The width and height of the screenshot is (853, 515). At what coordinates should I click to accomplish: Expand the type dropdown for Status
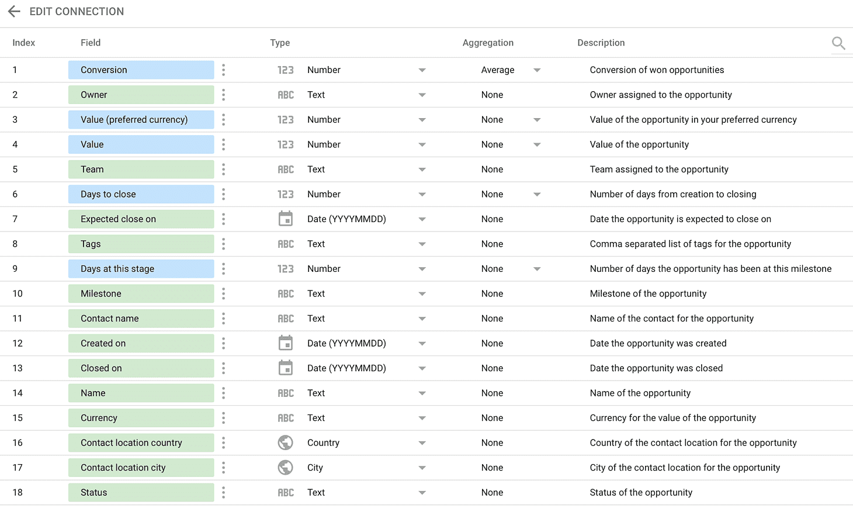pos(422,493)
